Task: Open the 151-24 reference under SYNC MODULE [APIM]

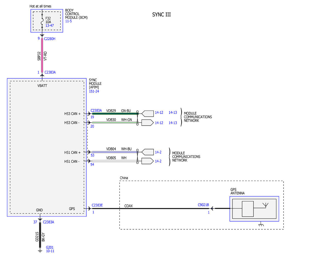Action: [x=94, y=91]
